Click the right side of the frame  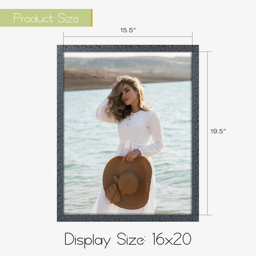pos(195,133)
